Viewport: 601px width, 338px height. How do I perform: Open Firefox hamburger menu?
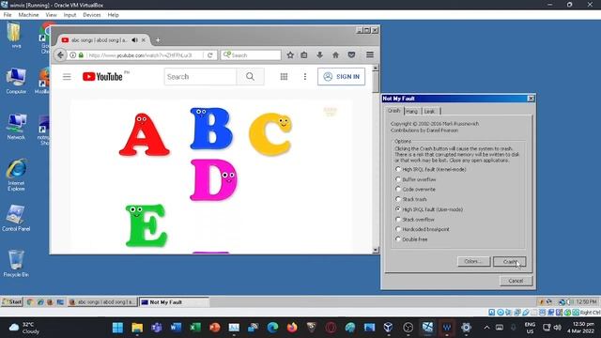click(x=370, y=55)
